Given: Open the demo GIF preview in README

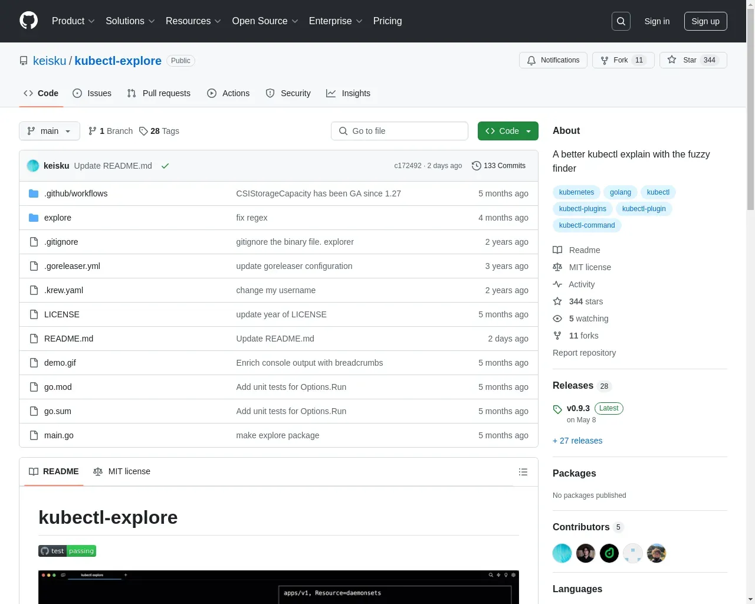Looking at the screenshot, I should click(278, 587).
